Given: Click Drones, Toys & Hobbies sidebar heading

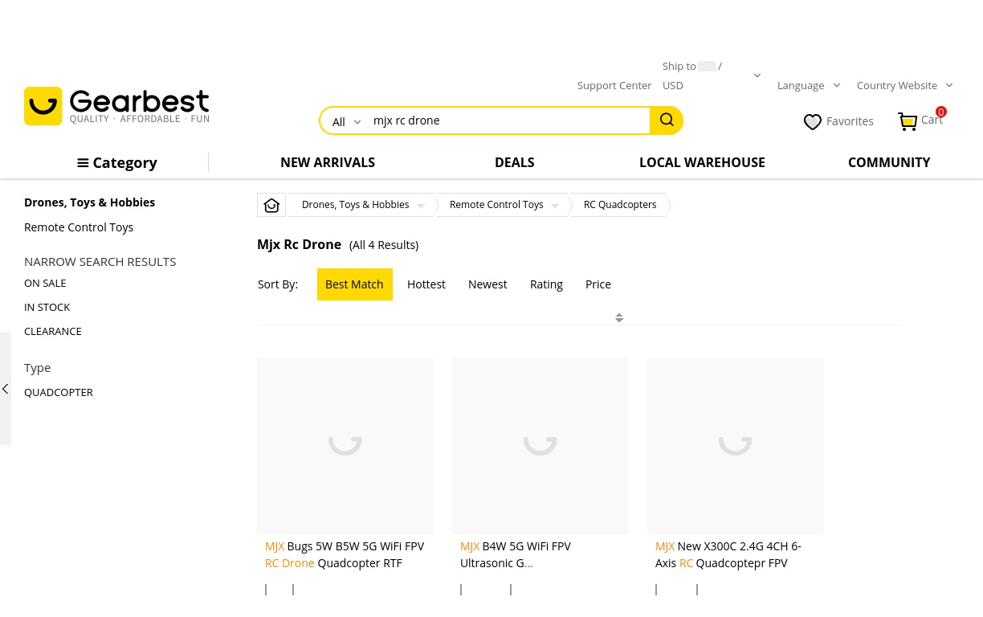Looking at the screenshot, I should pyautogui.click(x=90, y=202).
